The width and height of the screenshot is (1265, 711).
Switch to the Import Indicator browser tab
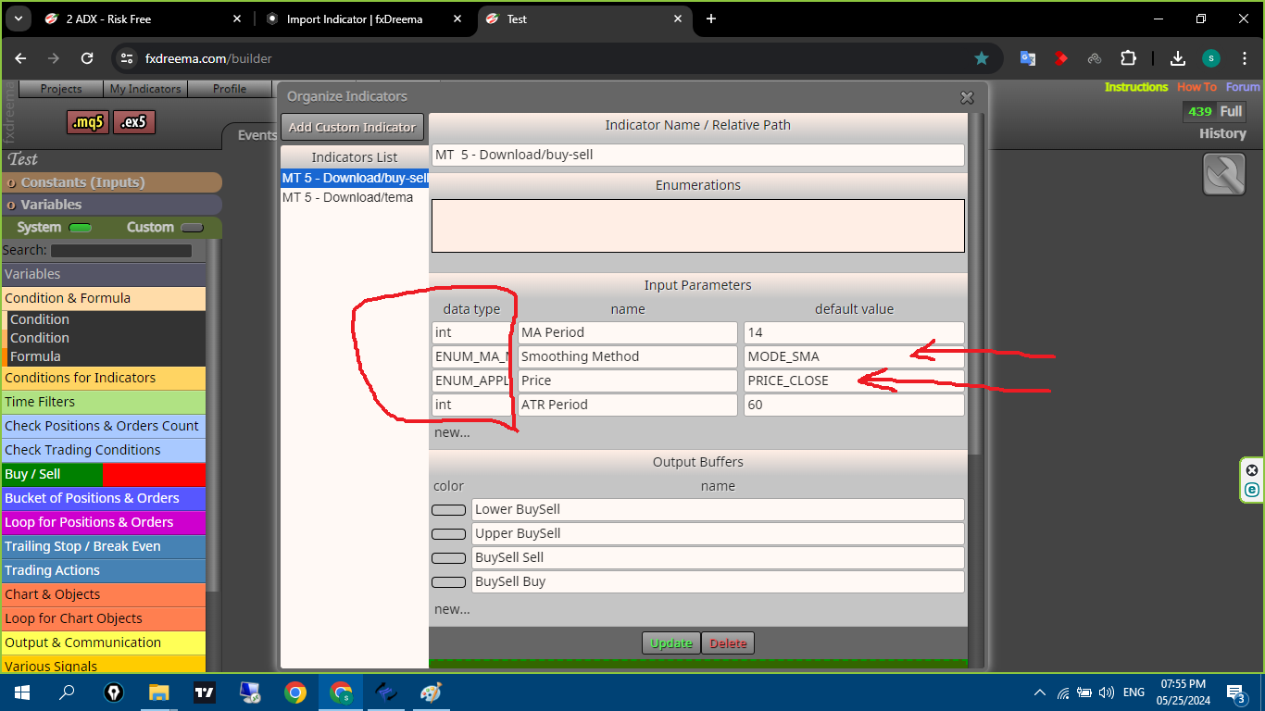click(363, 19)
